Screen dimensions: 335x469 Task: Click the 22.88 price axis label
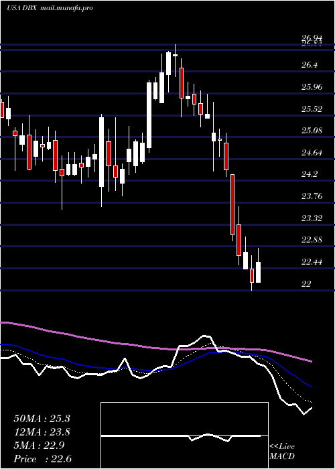pyautogui.click(x=312, y=240)
